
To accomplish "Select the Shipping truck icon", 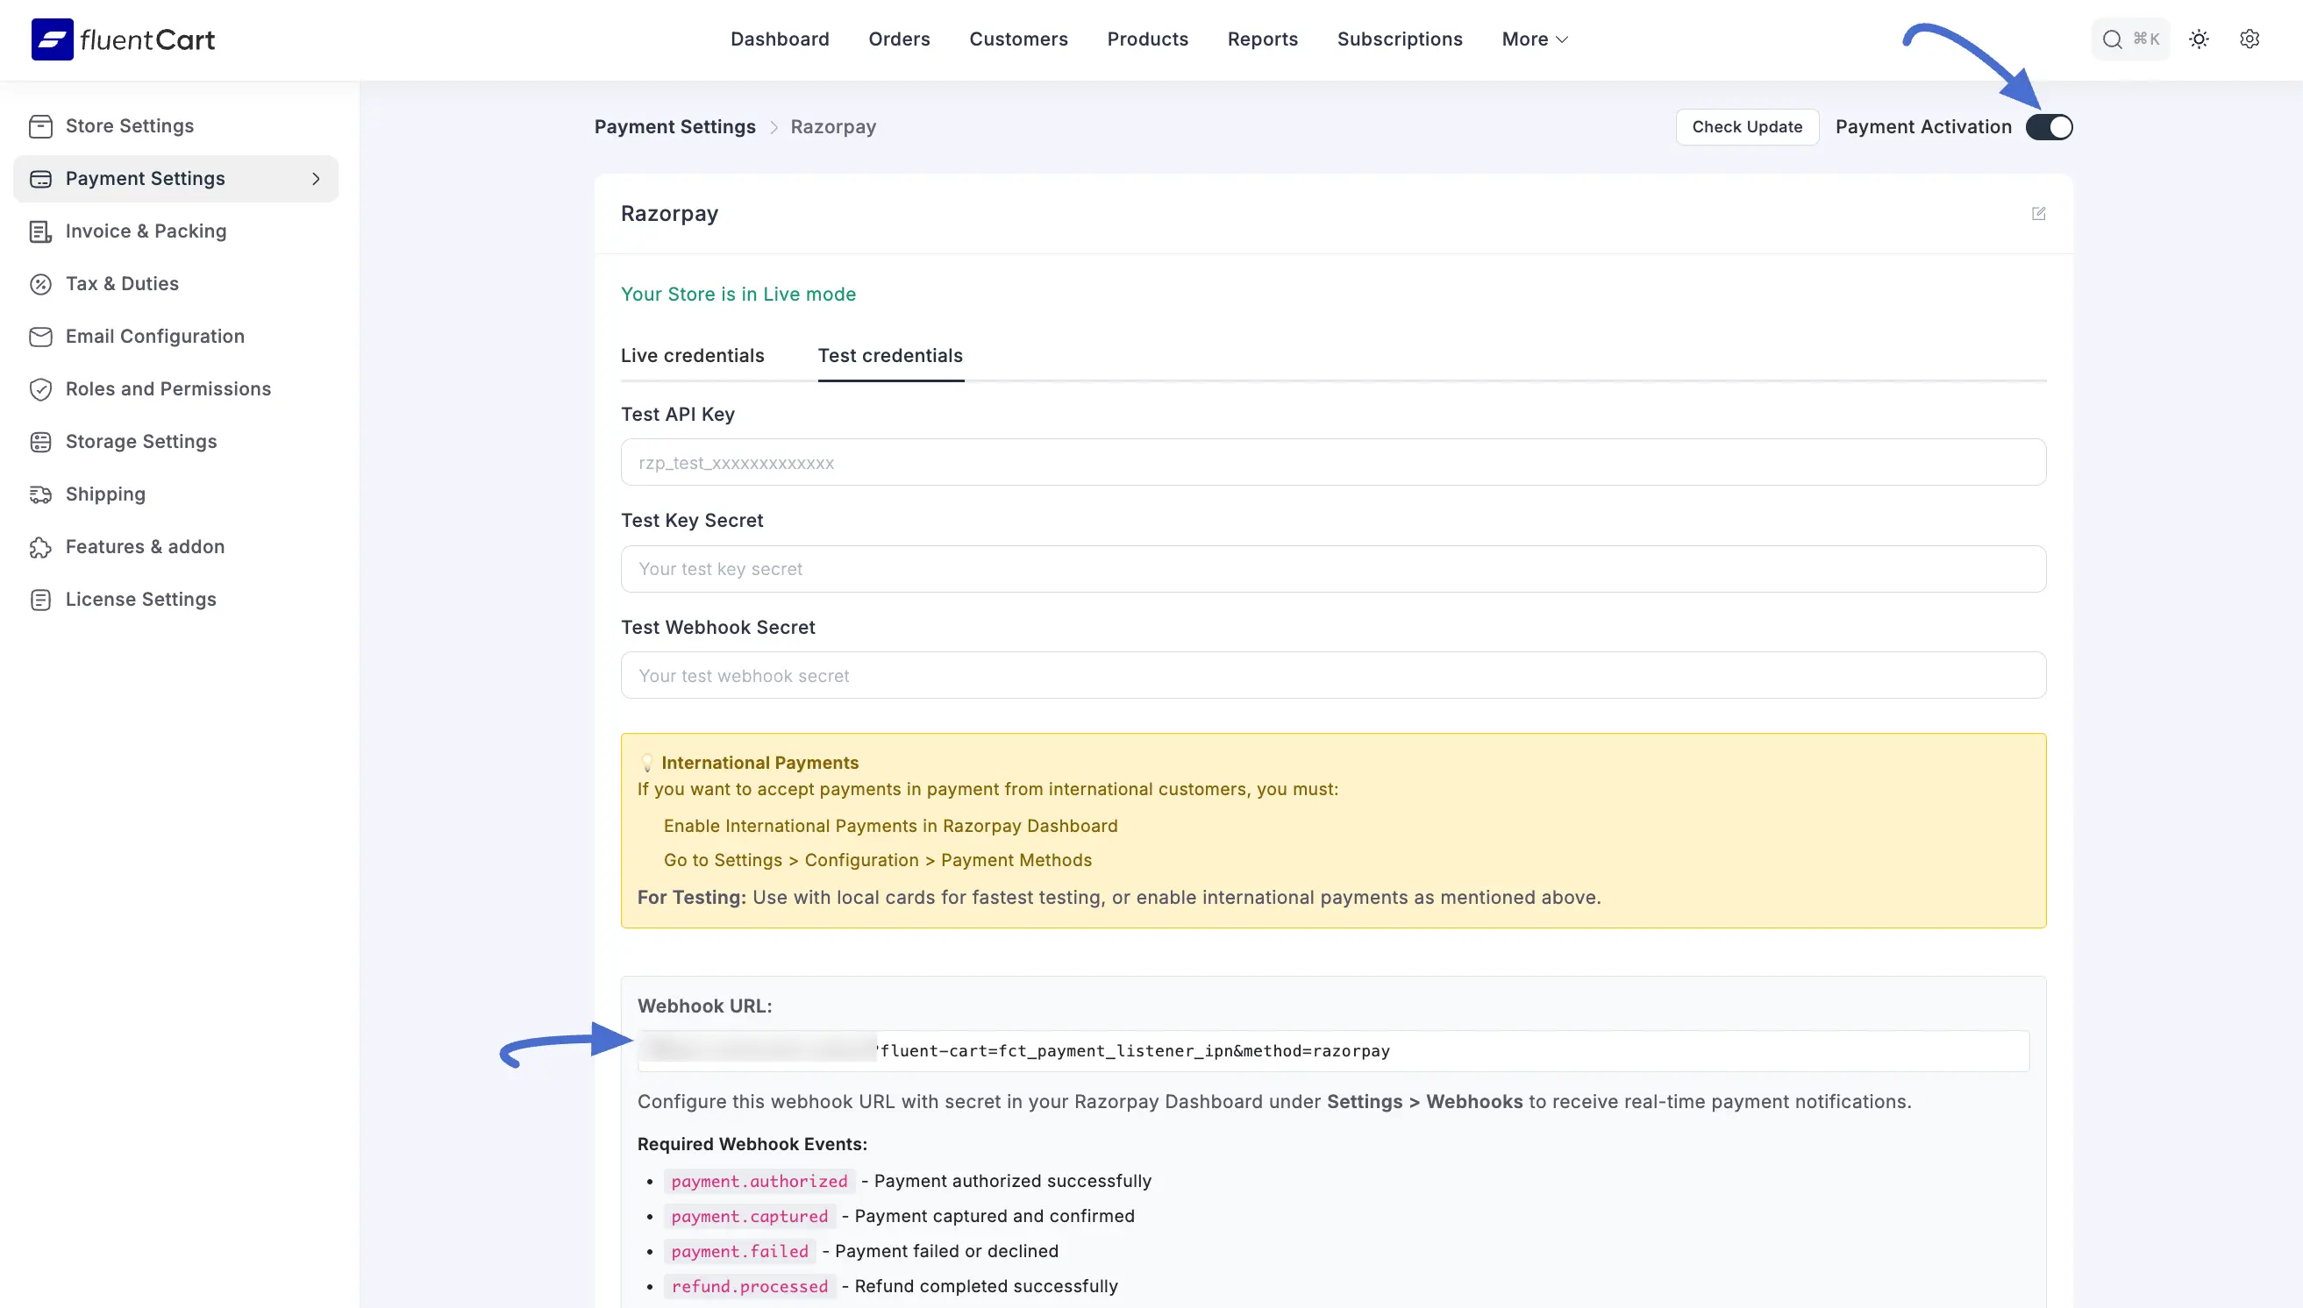I will click(41, 494).
